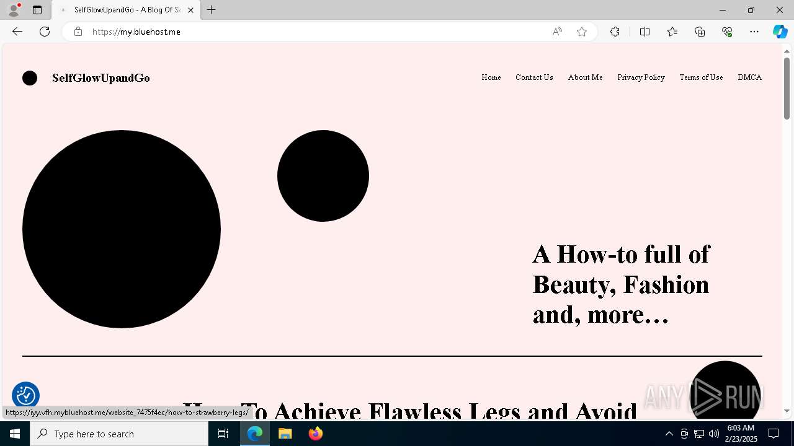Activate the Read Aloud icon
Image resolution: width=794 pixels, height=446 pixels.
(x=557, y=32)
